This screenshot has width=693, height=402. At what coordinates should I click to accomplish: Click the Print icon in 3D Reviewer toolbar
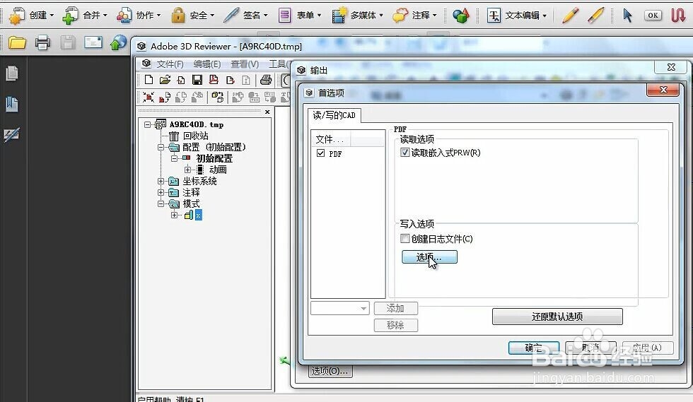pos(266,80)
